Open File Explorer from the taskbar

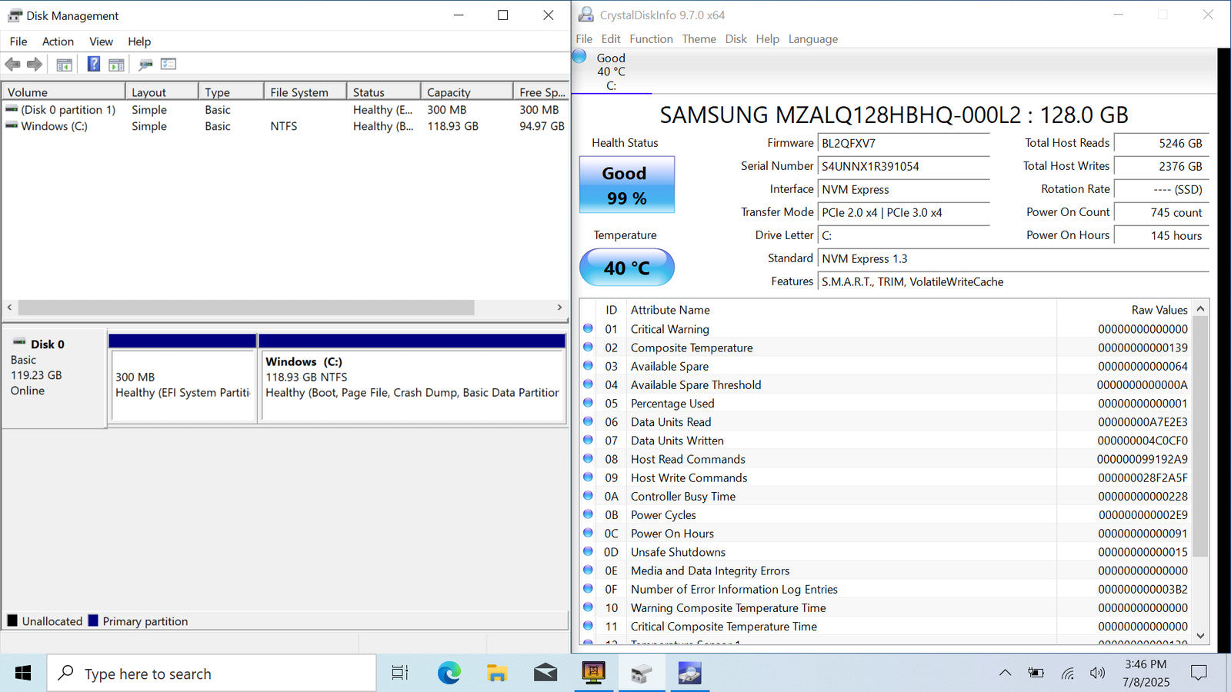[497, 674]
